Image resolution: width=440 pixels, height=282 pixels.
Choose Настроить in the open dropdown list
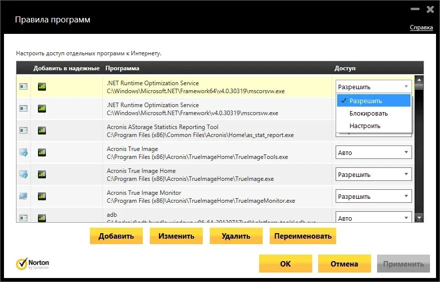click(x=374, y=126)
